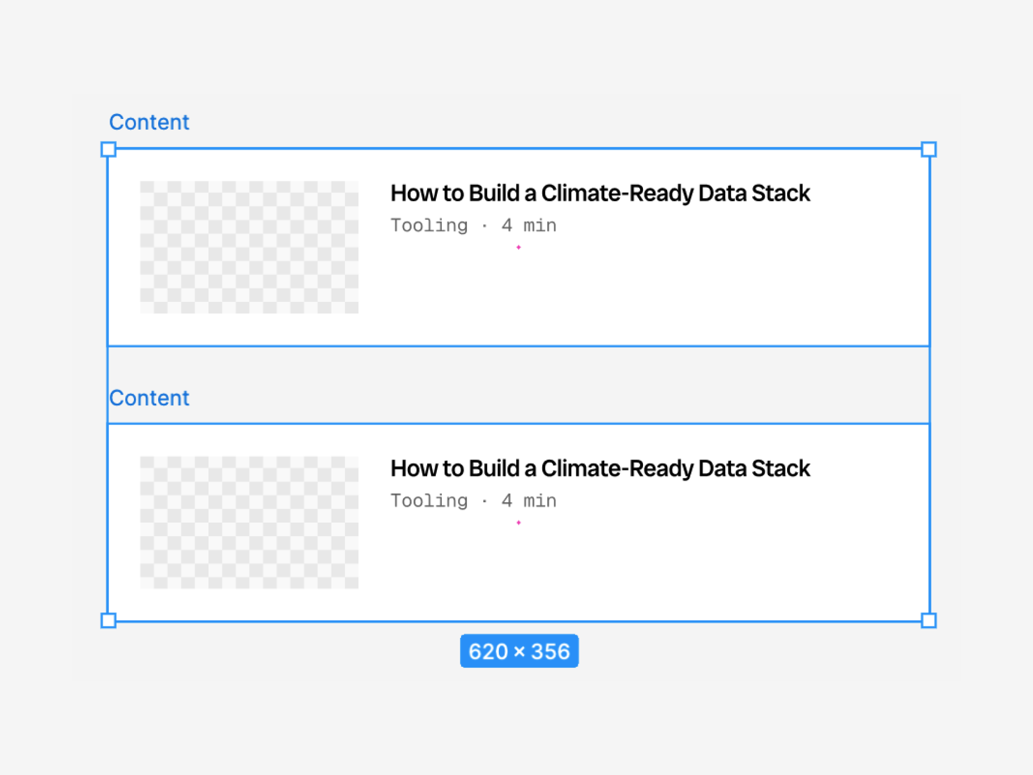The height and width of the screenshot is (775, 1033).
Task: Click the top-left selection resize handle
Action: click(109, 149)
